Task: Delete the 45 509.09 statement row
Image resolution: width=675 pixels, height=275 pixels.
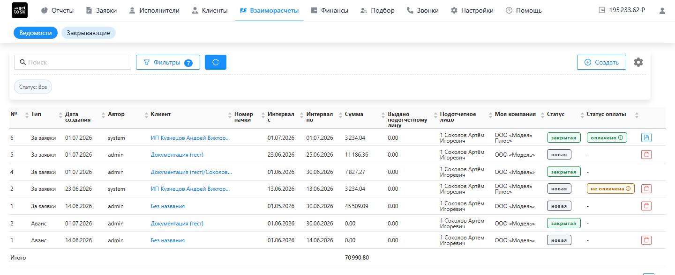Action: click(x=646, y=206)
